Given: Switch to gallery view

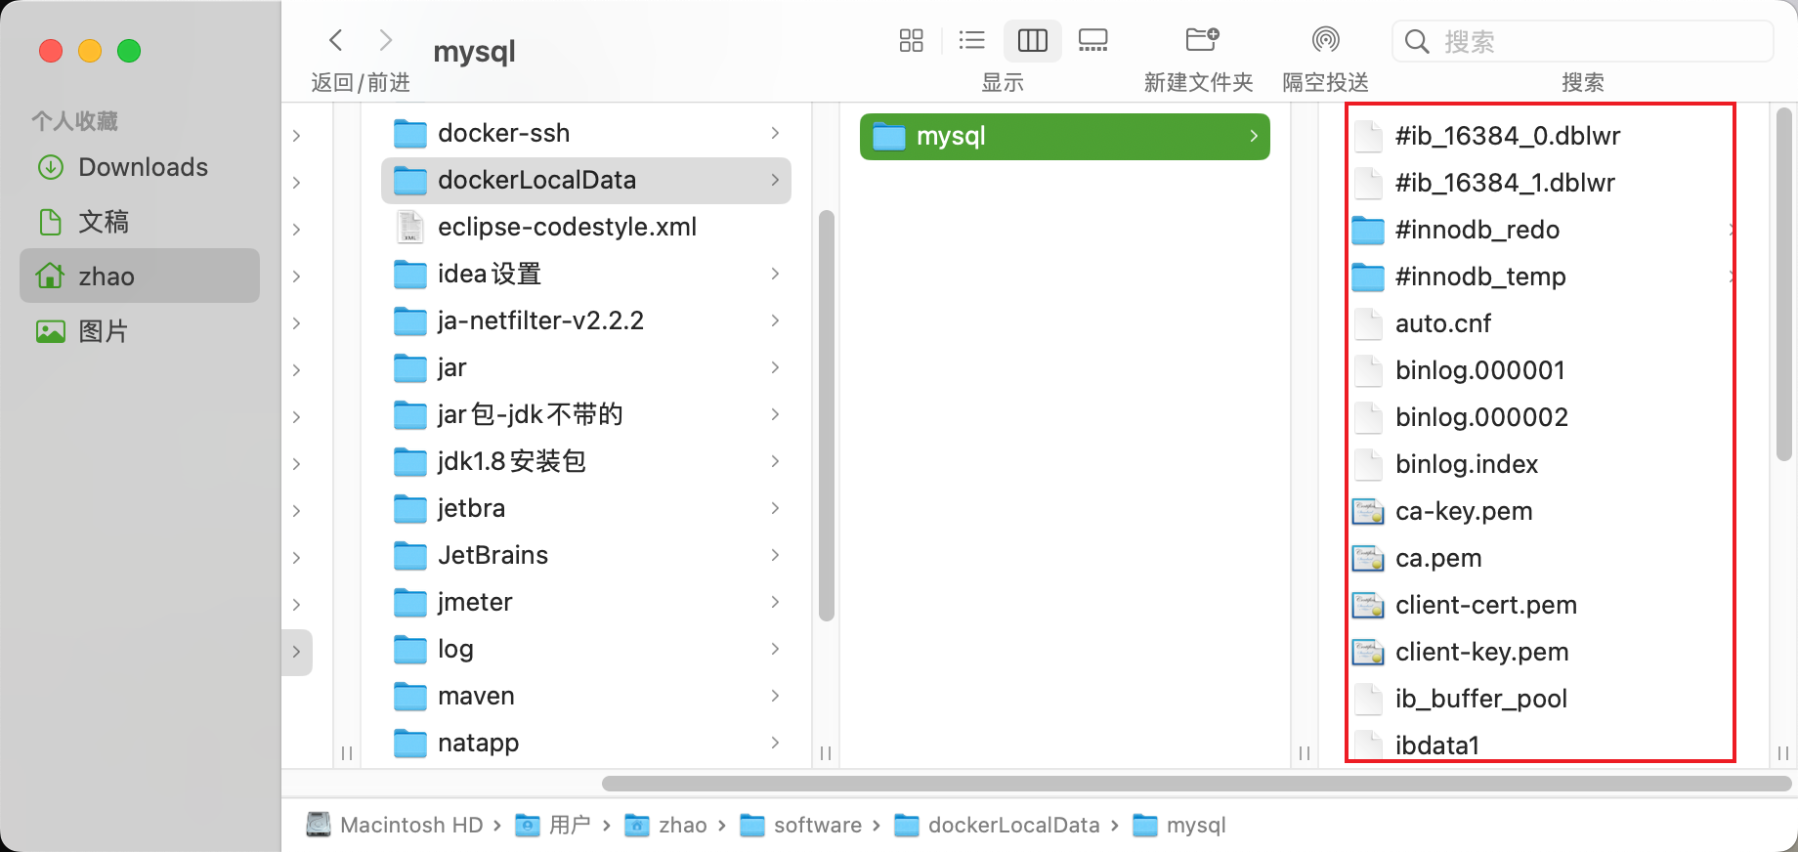Looking at the screenshot, I should (x=1092, y=40).
